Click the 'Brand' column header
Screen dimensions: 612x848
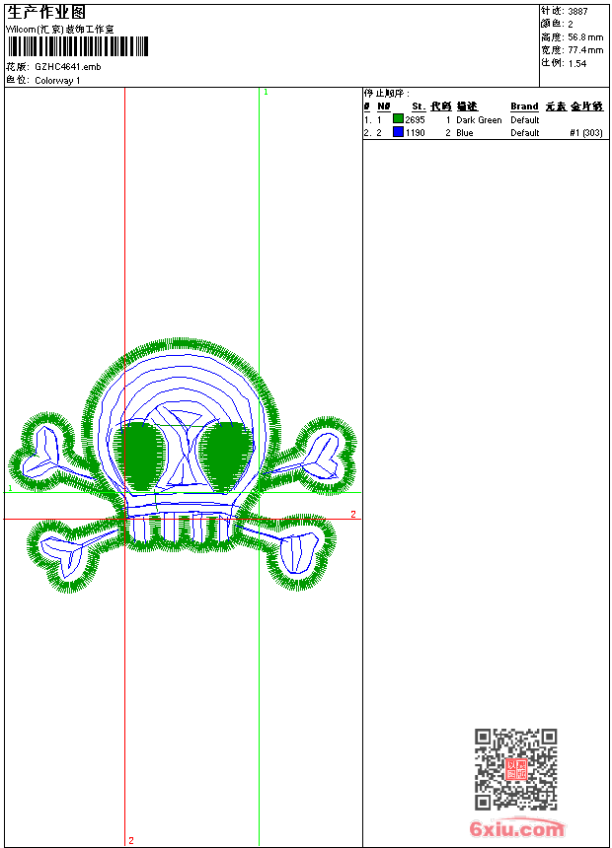(524, 106)
